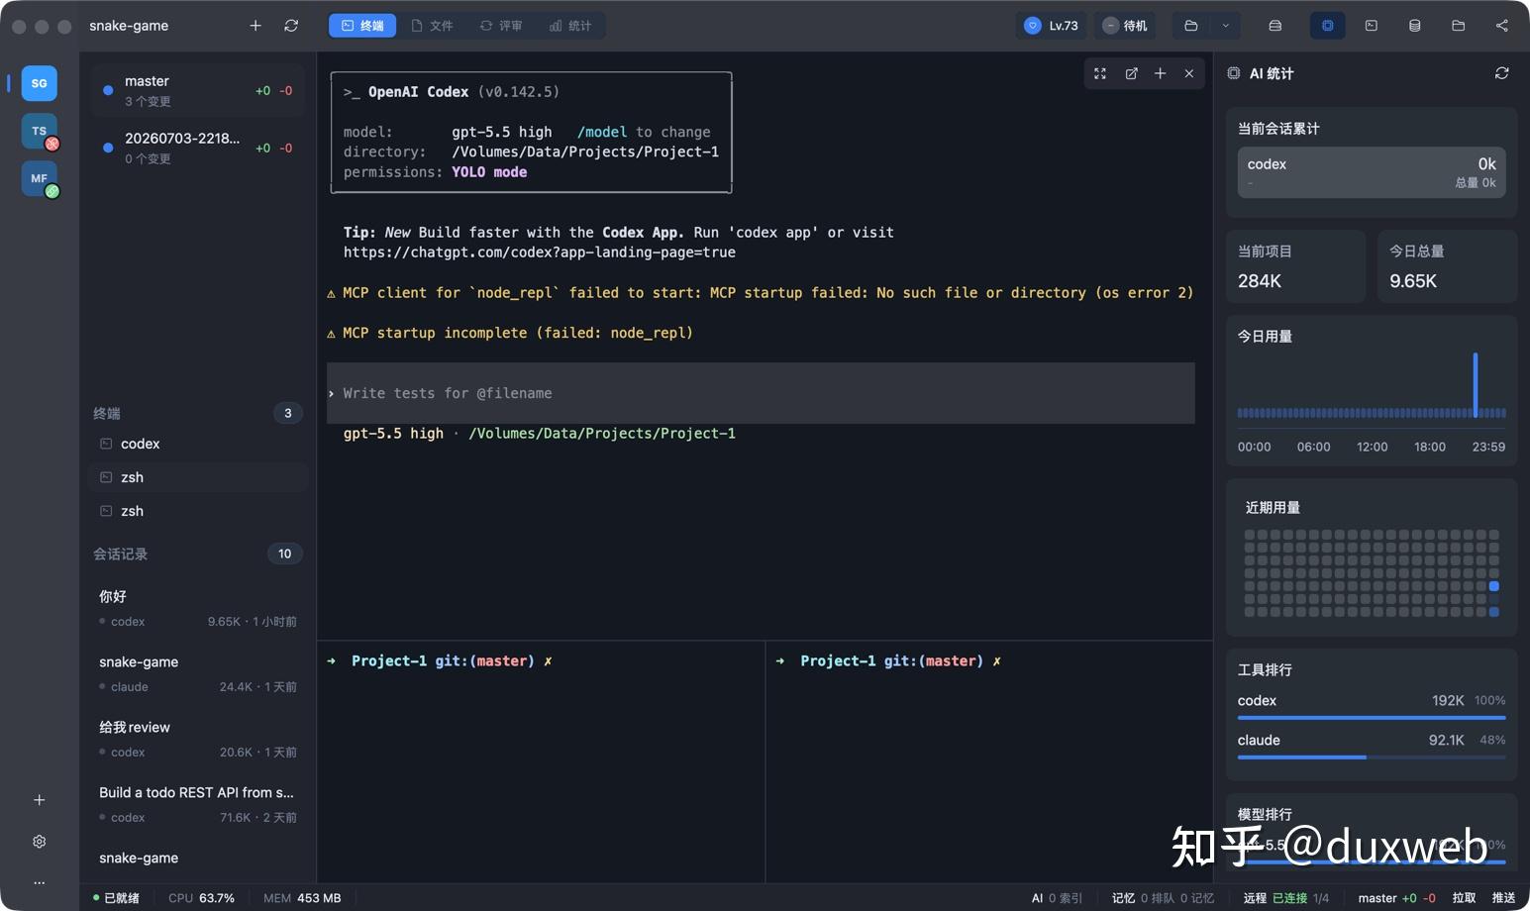The width and height of the screenshot is (1530, 911).
Task: Add a new item with the plus beside snake-game
Action: [x=255, y=26]
